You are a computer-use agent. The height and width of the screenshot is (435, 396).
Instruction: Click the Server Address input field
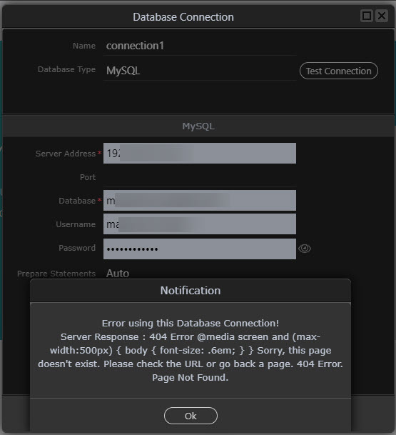pos(200,153)
